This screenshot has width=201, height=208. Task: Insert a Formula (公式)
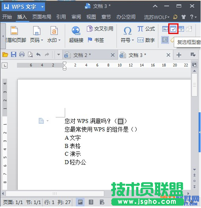[x=146, y=28]
